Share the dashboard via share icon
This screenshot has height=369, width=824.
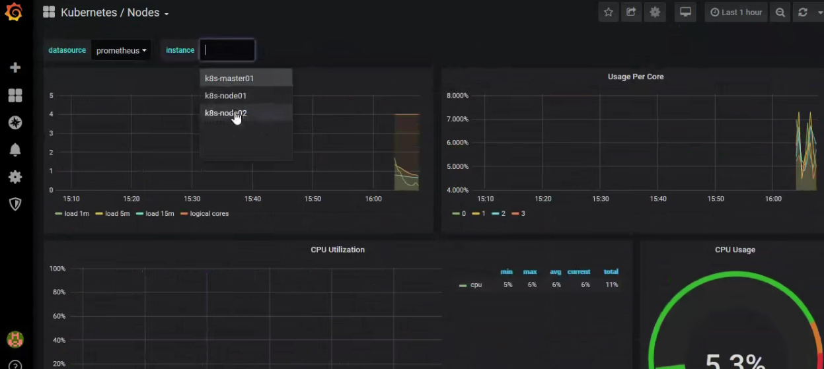tap(632, 13)
